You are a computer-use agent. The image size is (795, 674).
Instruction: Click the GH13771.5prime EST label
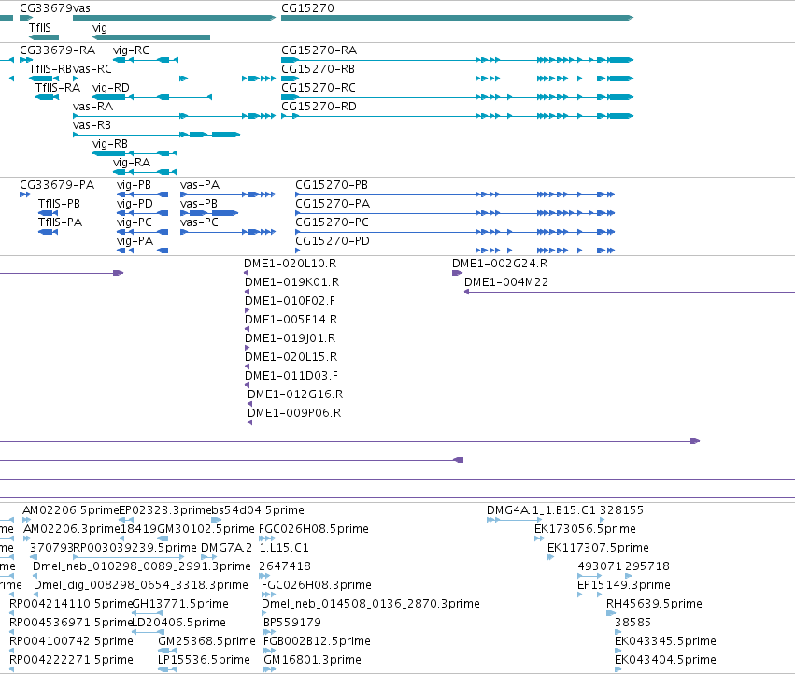pos(180,604)
